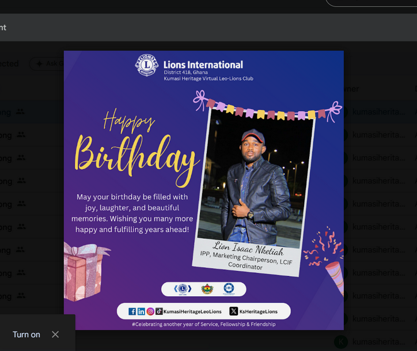
Task: Click the Happy Birthday image preview
Action: 204,190
